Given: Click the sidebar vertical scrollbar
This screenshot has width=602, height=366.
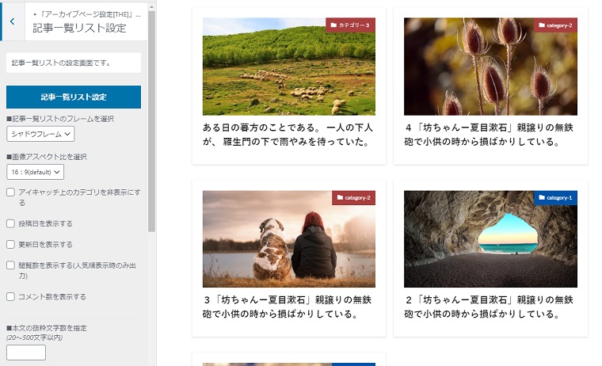Looking at the screenshot, I should click(151, 121).
